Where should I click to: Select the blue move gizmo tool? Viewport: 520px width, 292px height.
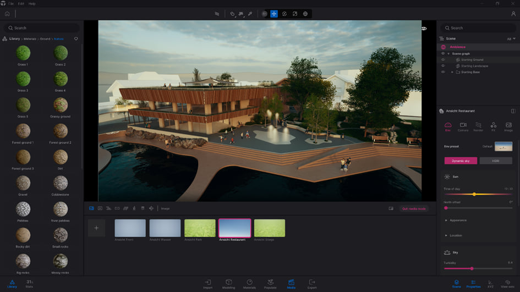click(274, 14)
